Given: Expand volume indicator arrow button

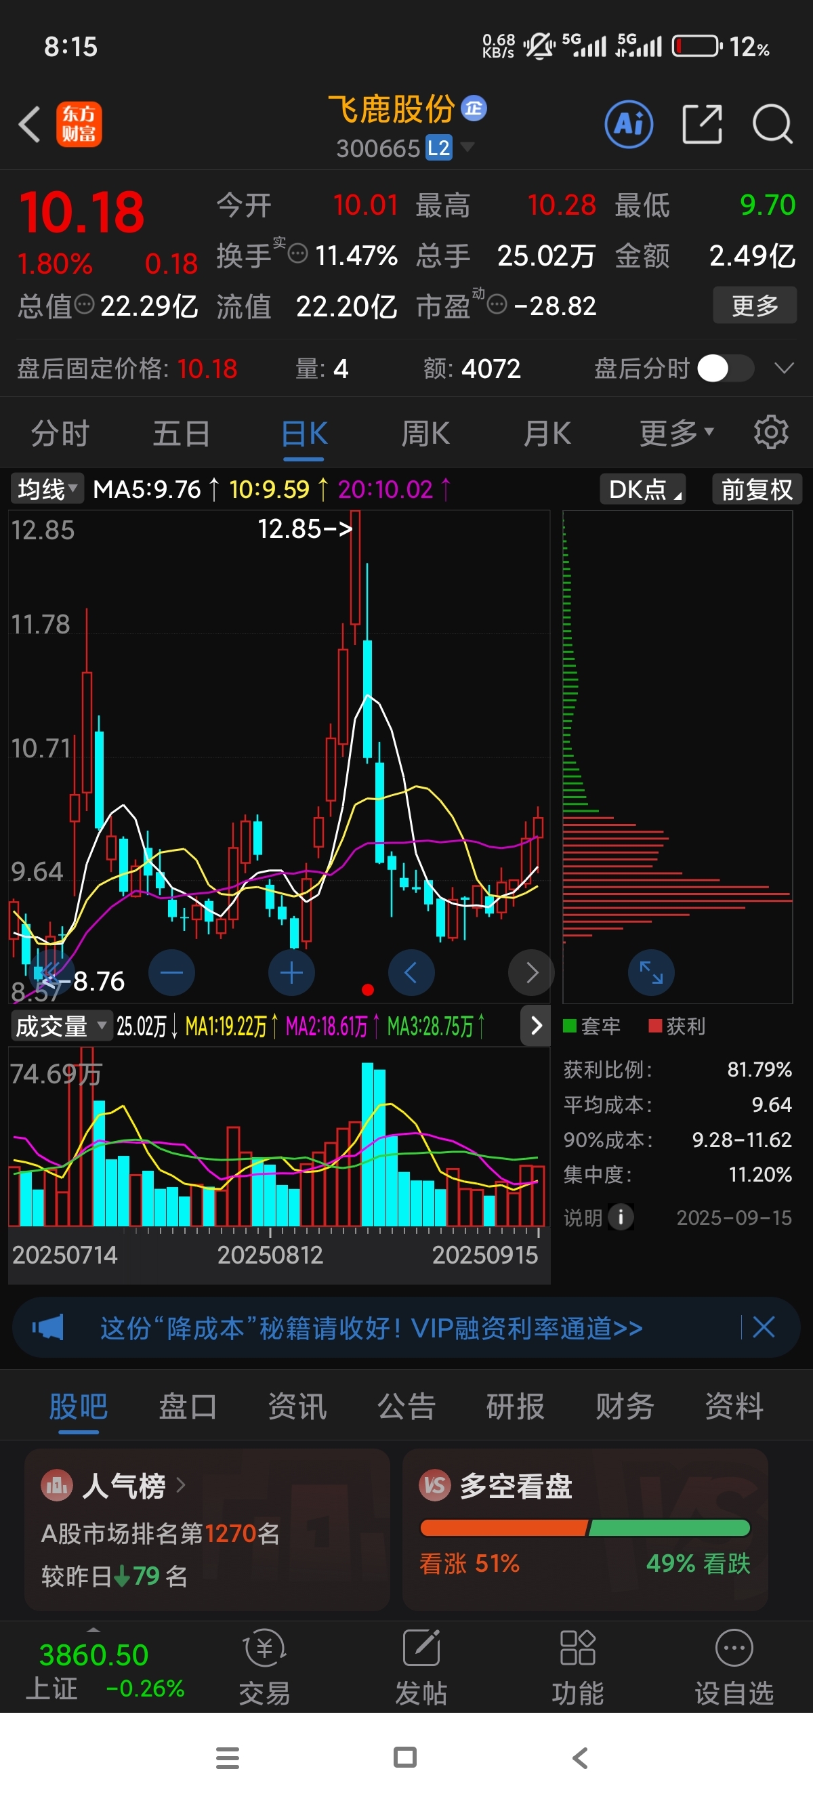Looking at the screenshot, I should (x=536, y=1025).
